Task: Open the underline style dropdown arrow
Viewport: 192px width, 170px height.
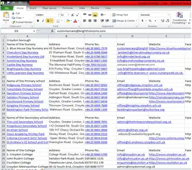Action: coord(51,21)
